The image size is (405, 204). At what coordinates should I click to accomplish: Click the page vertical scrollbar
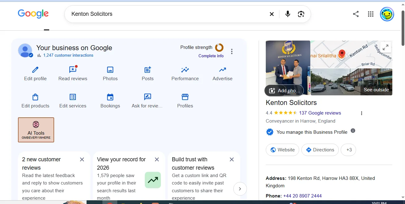click(403, 28)
